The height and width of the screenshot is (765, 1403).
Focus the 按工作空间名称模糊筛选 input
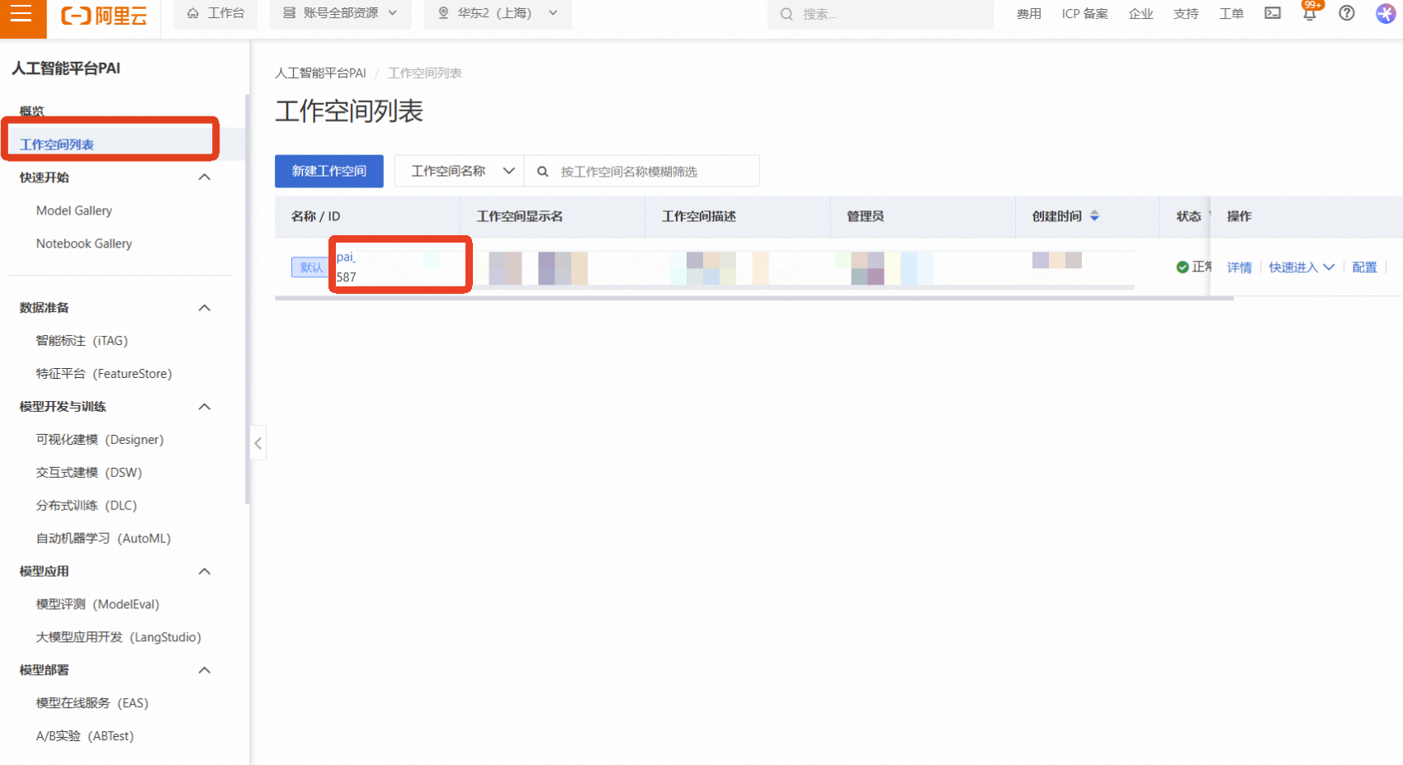coord(642,172)
